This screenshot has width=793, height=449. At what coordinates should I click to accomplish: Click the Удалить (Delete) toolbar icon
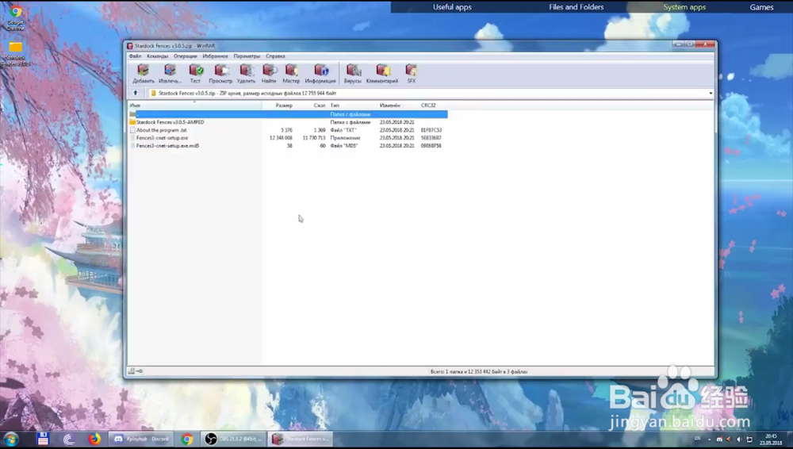247,74
